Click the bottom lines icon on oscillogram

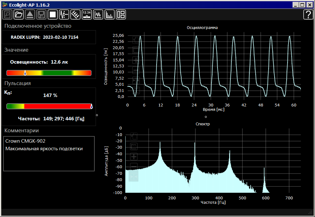point(136,90)
